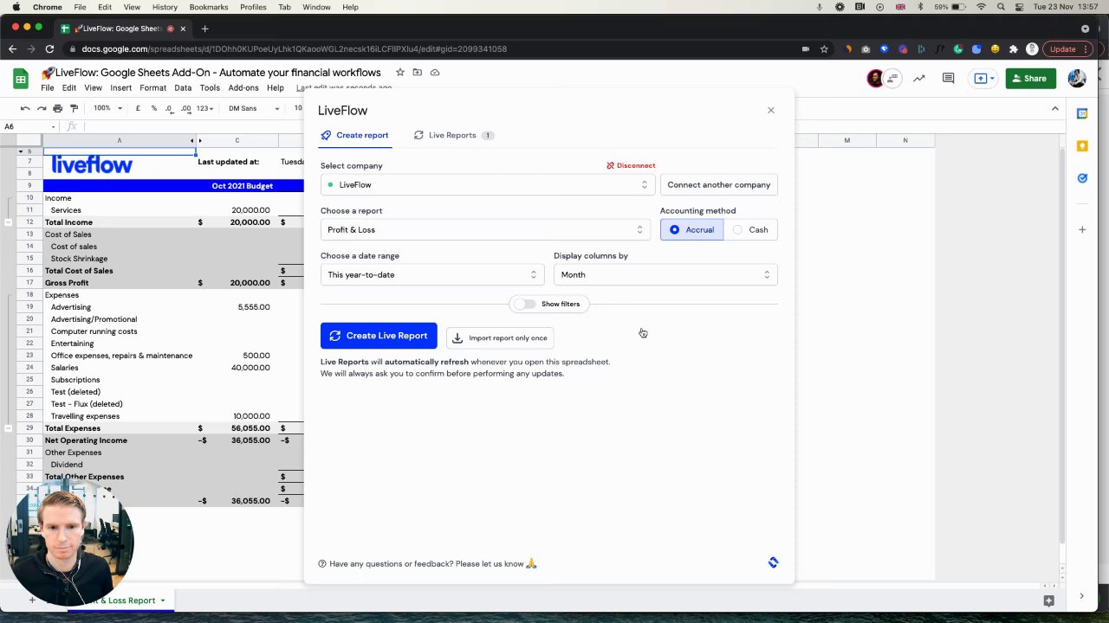Click the red Disconnect link
Screen dimensions: 1109x623
coord(631,165)
